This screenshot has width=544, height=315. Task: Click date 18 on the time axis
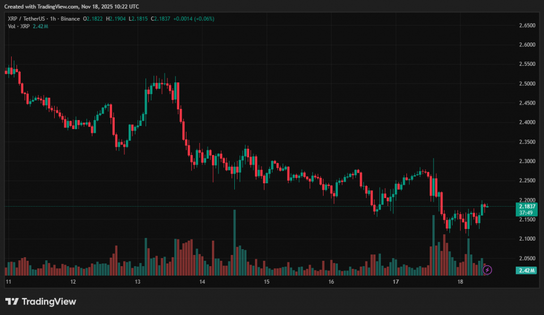(460, 282)
